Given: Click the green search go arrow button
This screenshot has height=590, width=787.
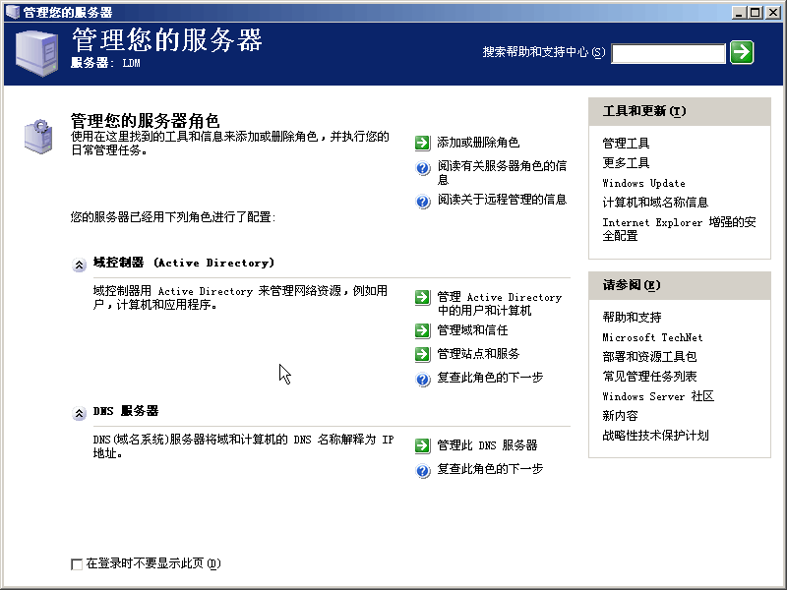Looking at the screenshot, I should (x=742, y=52).
